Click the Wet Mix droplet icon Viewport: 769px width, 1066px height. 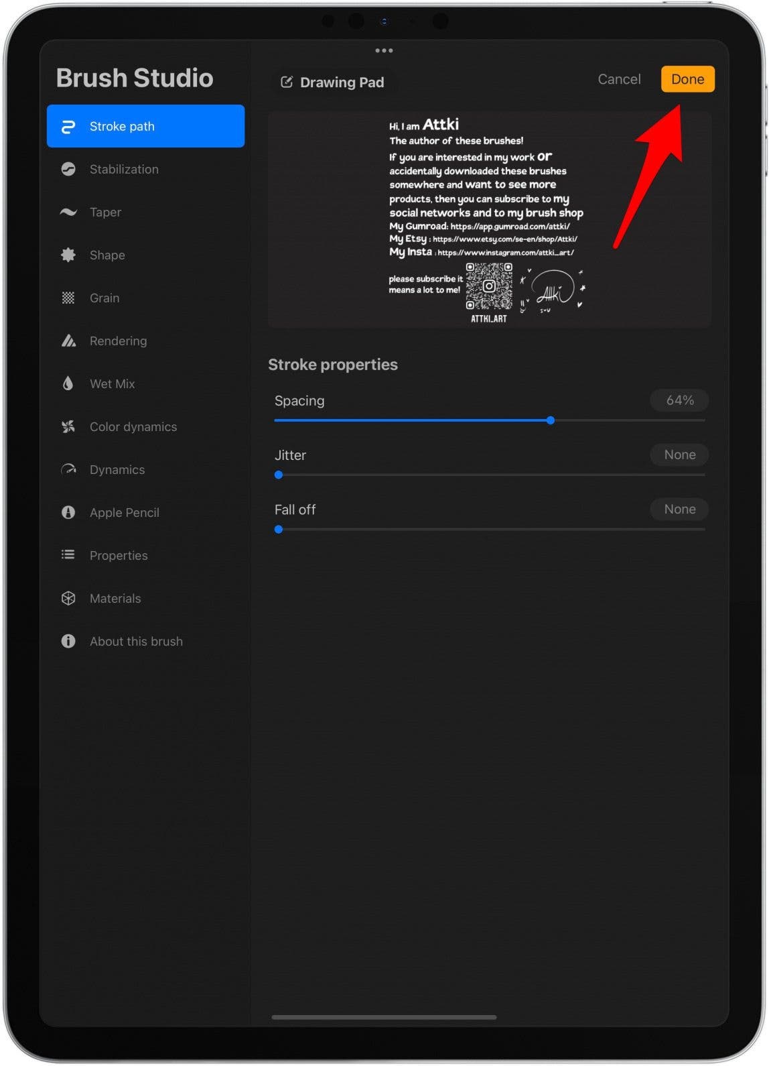pyautogui.click(x=68, y=383)
